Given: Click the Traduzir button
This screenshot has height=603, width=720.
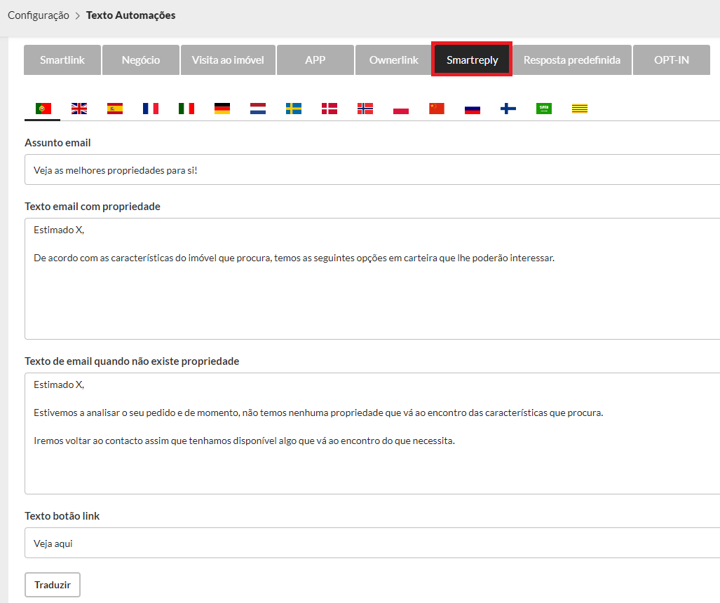Looking at the screenshot, I should click(53, 585).
